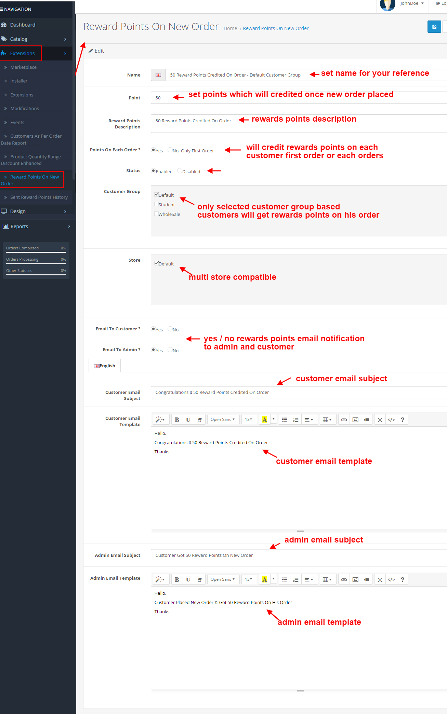Image resolution: width=447 pixels, height=714 pixels.
Task: Collapse Extensions menu chevron
Action: click(x=65, y=54)
